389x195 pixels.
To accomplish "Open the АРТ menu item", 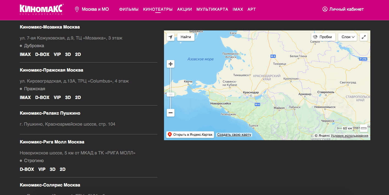I will click(x=252, y=9).
